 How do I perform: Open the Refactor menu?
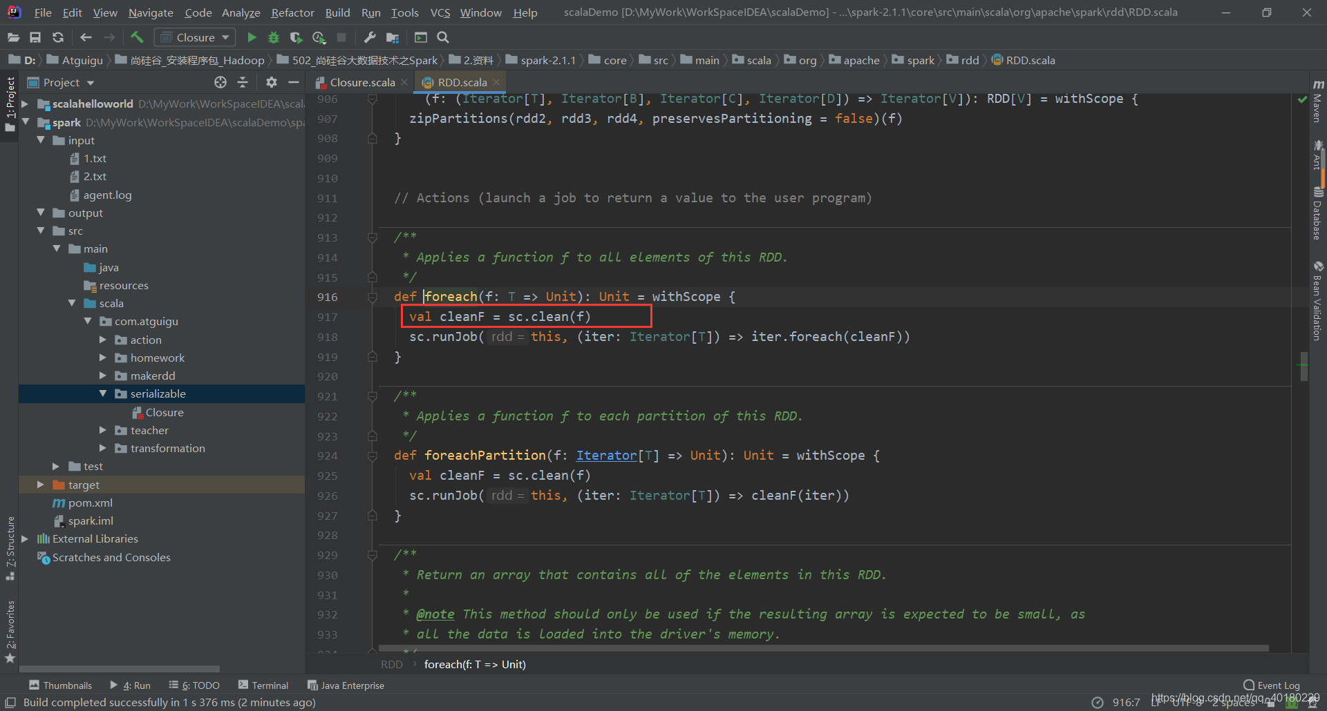(292, 12)
